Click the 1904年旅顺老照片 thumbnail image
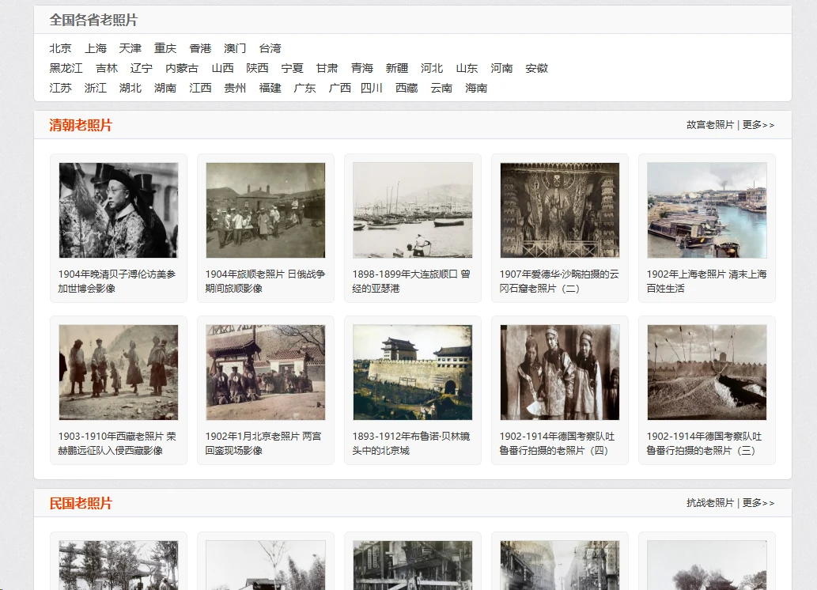Image resolution: width=817 pixels, height=590 pixels. point(266,210)
